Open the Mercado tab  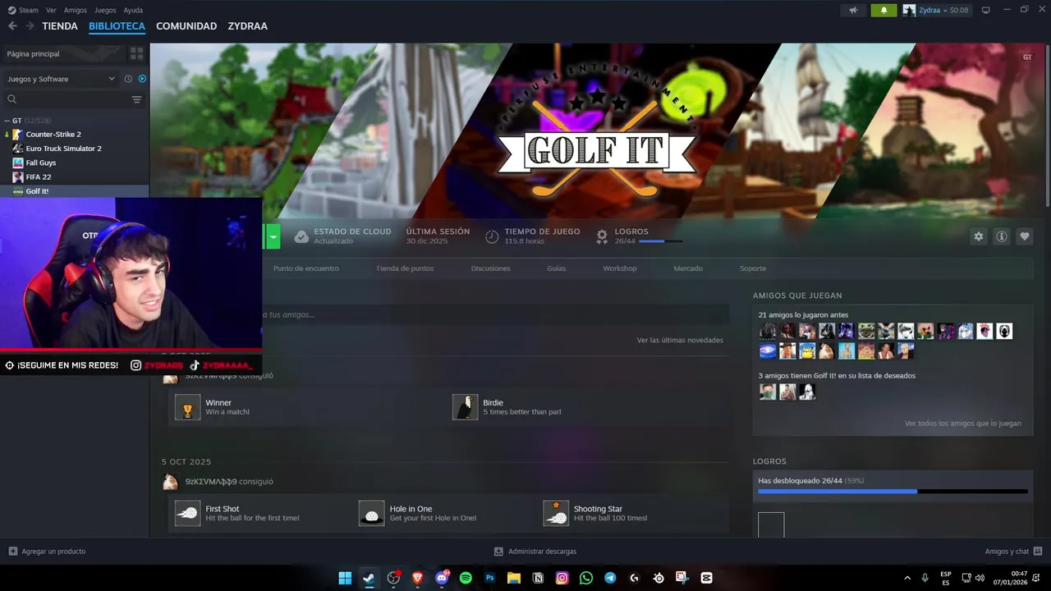(688, 268)
